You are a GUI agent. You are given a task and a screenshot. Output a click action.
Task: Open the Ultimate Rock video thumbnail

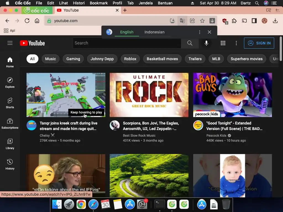(x=149, y=95)
